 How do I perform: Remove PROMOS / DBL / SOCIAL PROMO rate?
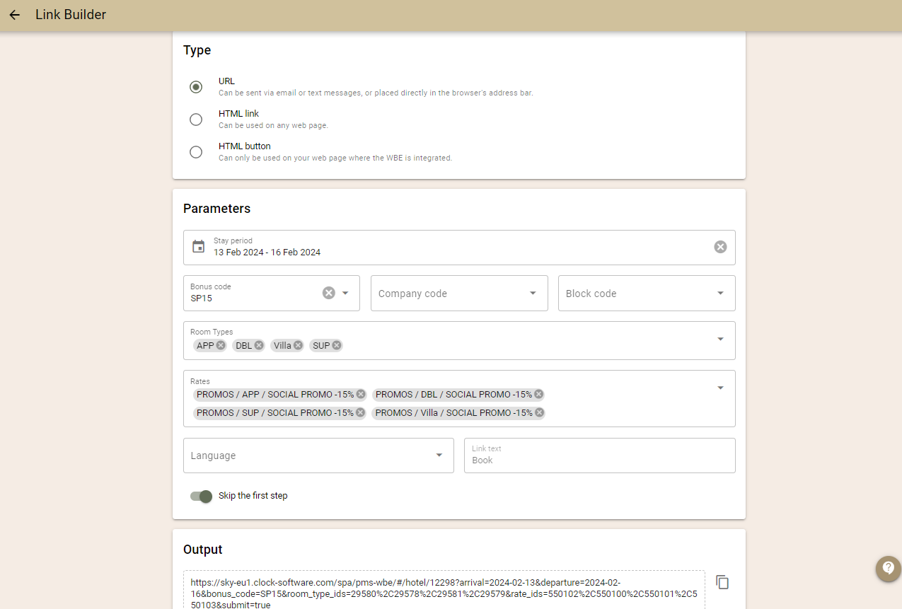538,394
